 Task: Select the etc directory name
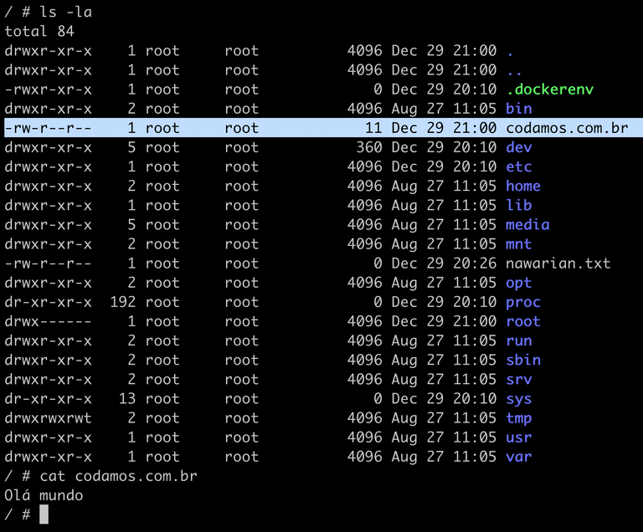tap(518, 166)
